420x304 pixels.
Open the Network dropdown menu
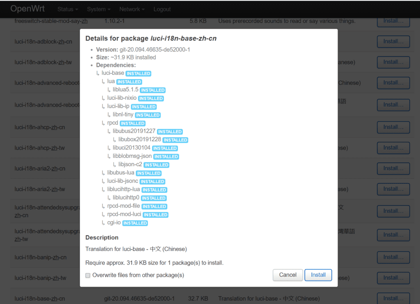pyautogui.click(x=131, y=9)
